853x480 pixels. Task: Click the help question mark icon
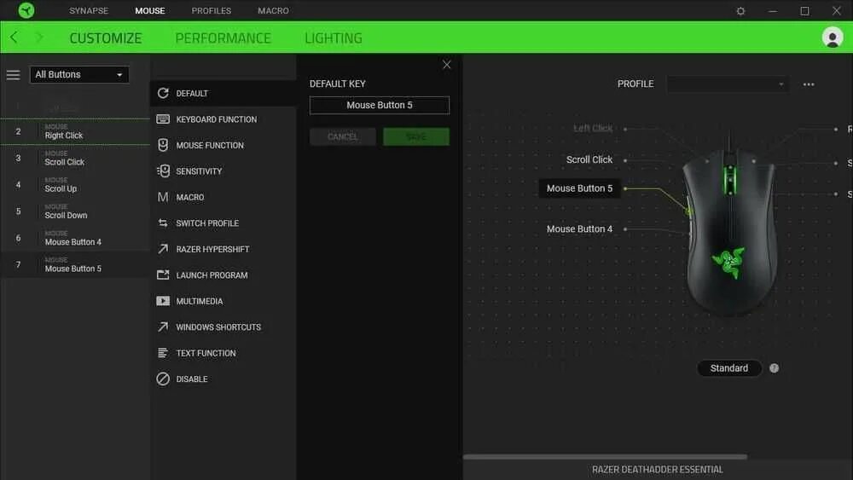click(x=775, y=368)
